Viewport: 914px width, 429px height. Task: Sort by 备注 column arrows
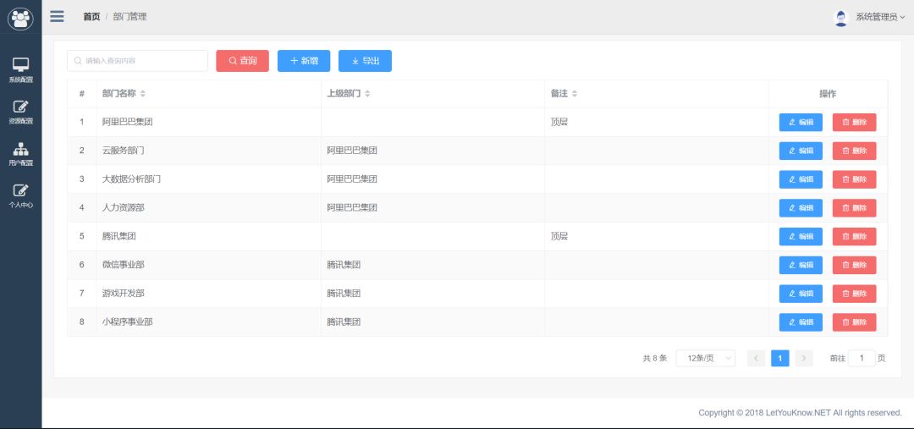pos(574,94)
